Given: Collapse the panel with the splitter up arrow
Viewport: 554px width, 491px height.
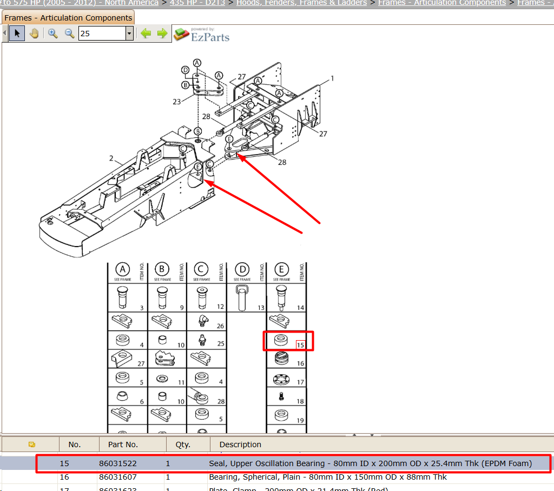Looking at the screenshot, I should (x=354, y=435).
